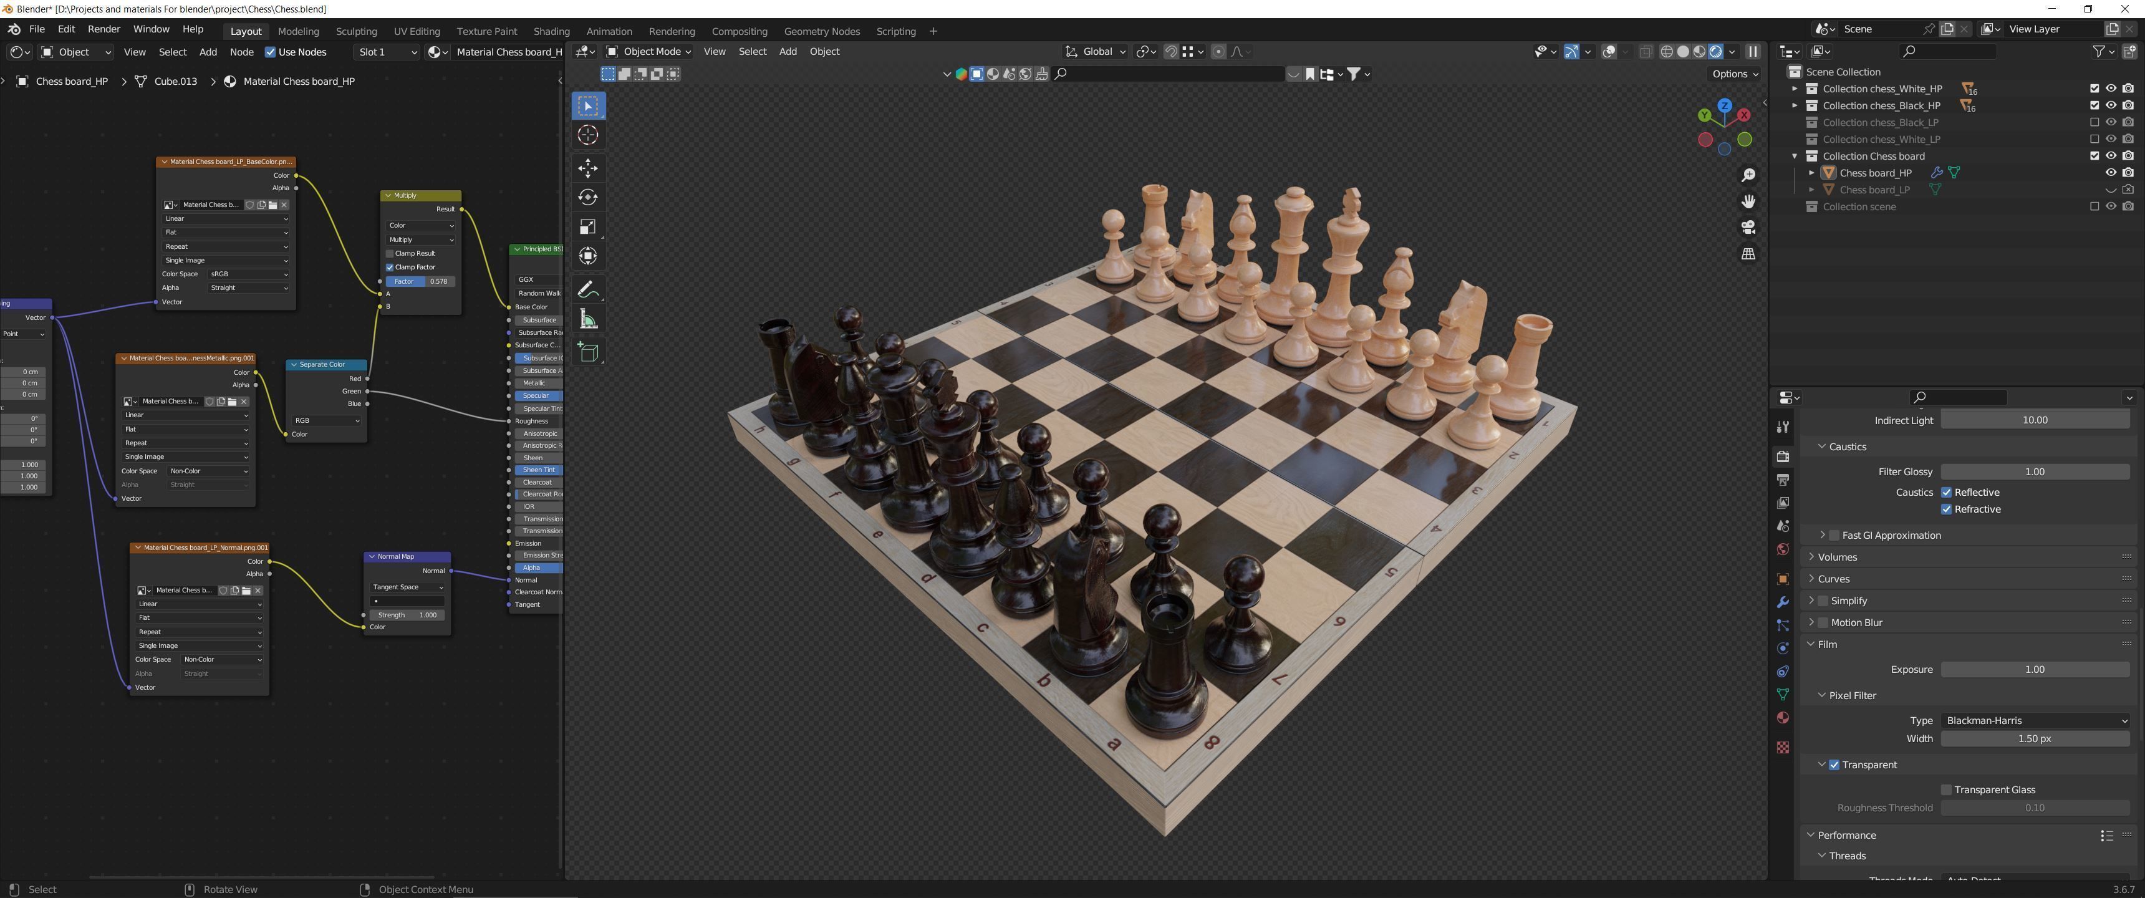The image size is (2145, 898).
Task: Select the Add Cube tool
Action: pyautogui.click(x=588, y=352)
